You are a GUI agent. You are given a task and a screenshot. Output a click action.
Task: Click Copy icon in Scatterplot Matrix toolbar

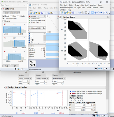click(x=80, y=13)
